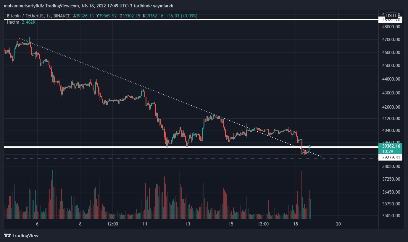
Task: Click the 39279.41 price label
Action: click(391, 158)
